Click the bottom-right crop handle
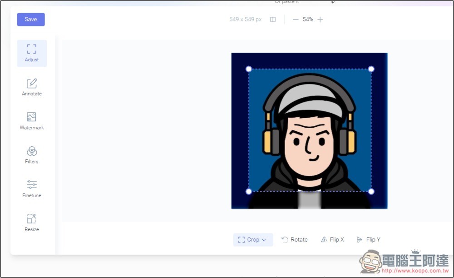This screenshot has height=278, width=454. pos(371,191)
